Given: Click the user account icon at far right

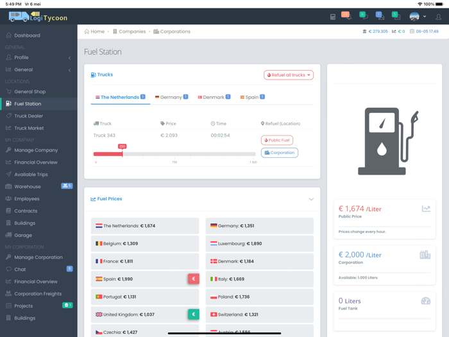Looking at the screenshot, I should [x=438, y=17].
